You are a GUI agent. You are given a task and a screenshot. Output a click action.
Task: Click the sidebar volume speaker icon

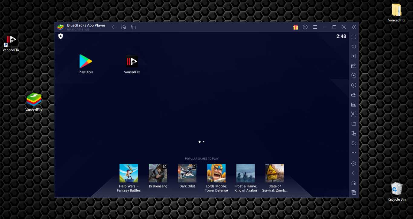click(x=354, y=46)
